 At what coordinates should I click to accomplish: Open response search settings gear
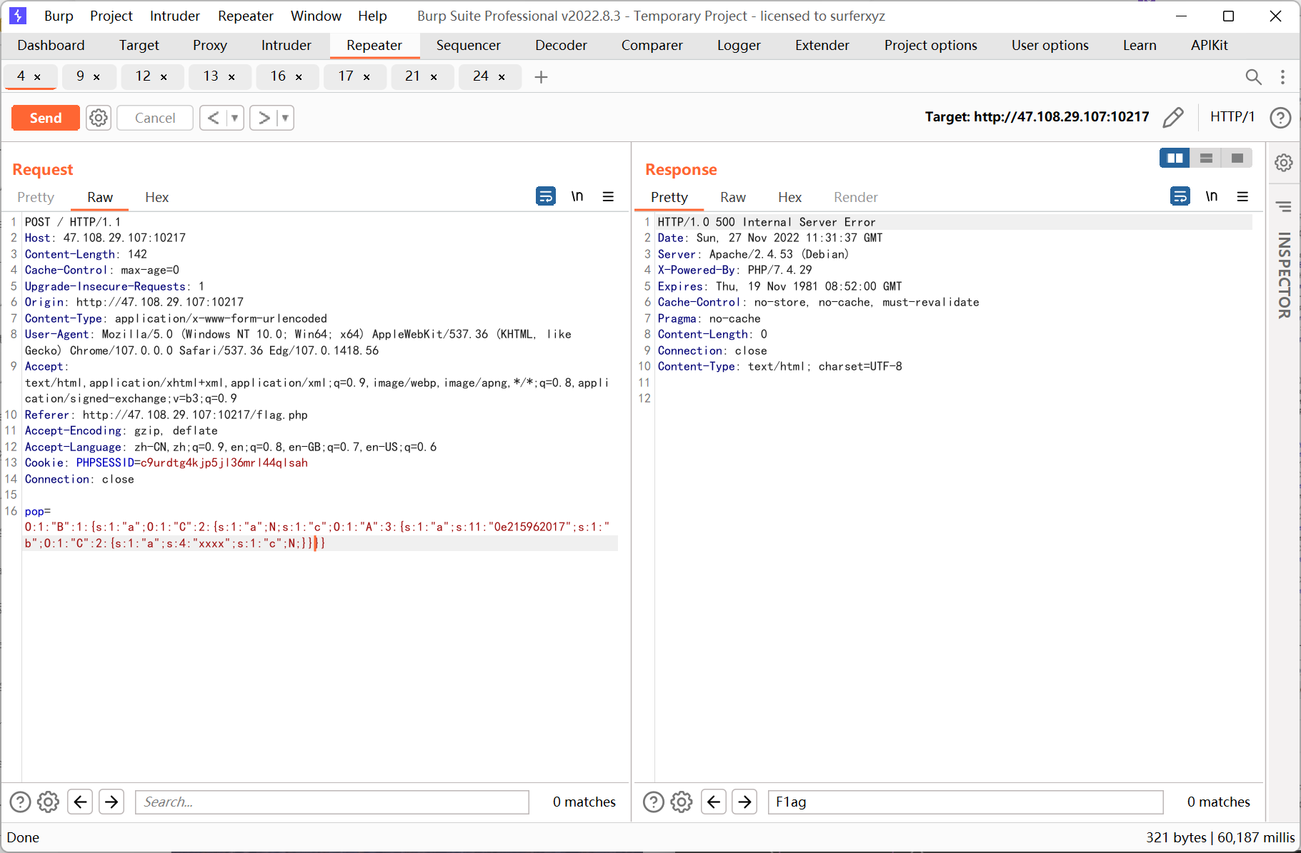point(681,802)
